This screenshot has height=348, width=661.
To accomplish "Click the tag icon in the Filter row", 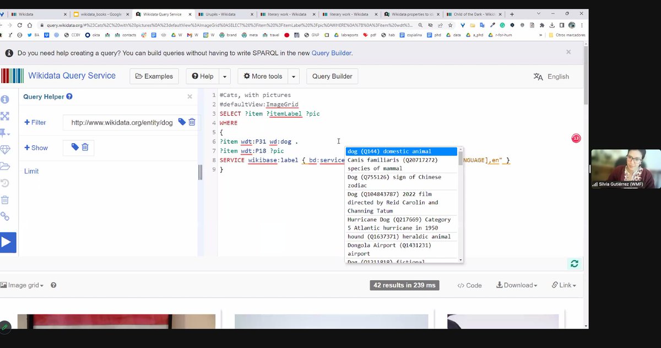I will [x=182, y=122].
